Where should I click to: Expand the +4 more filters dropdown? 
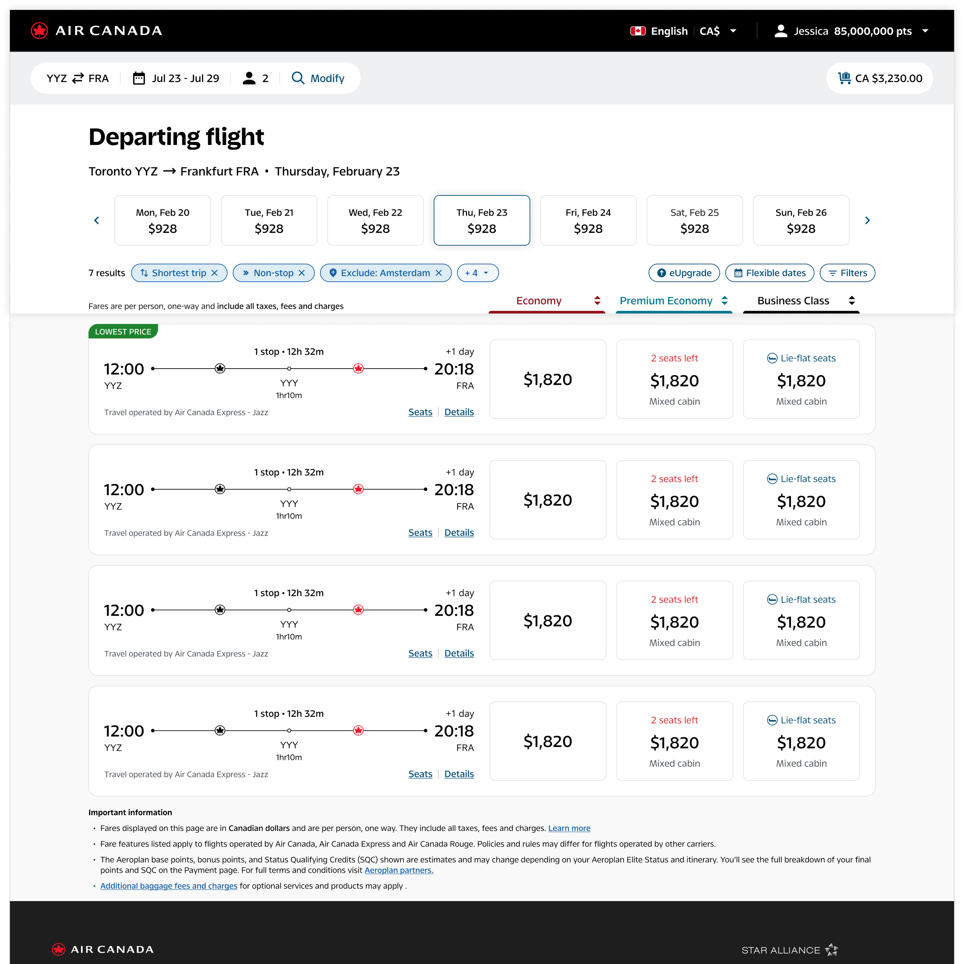tap(477, 273)
